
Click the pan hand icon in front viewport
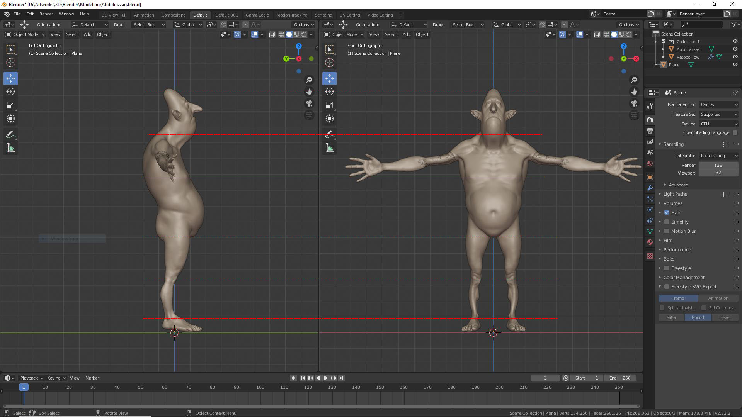pyautogui.click(x=634, y=92)
